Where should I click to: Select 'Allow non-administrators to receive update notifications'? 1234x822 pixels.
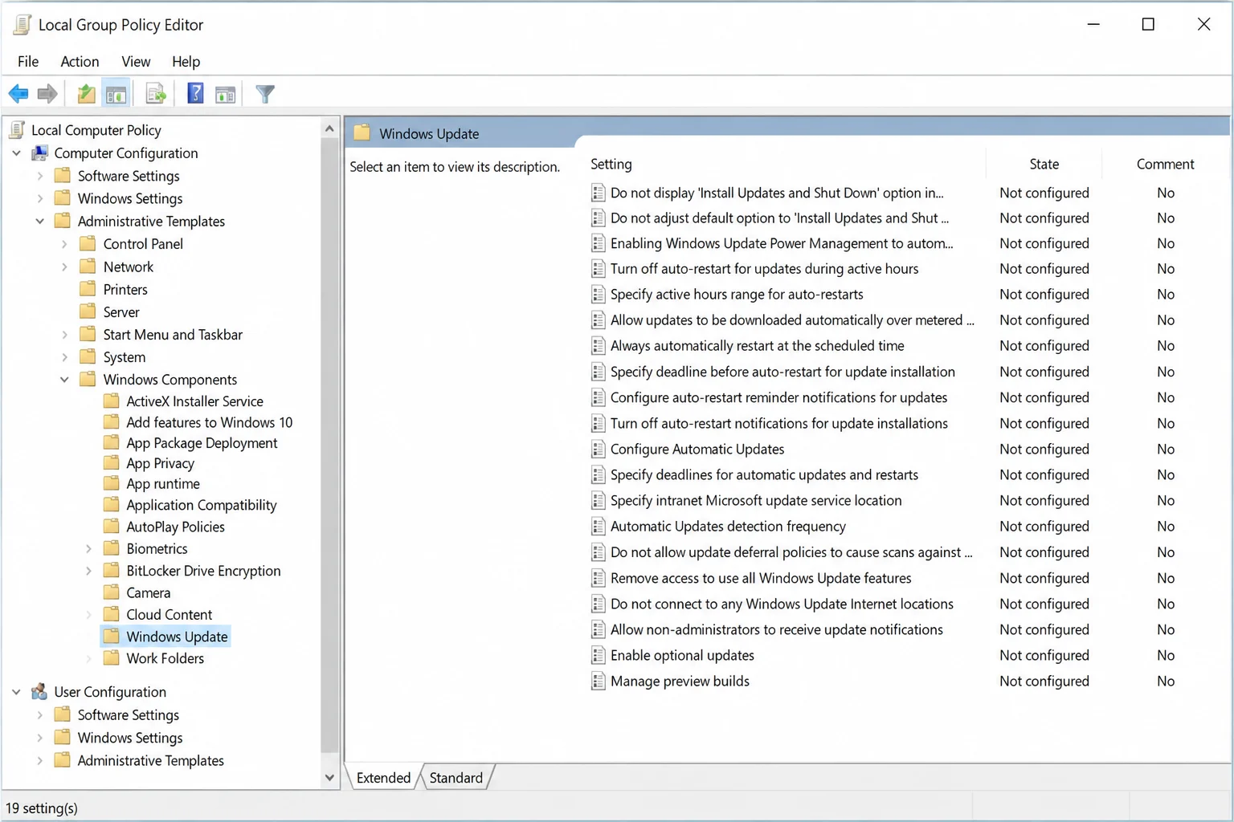pyautogui.click(x=776, y=629)
